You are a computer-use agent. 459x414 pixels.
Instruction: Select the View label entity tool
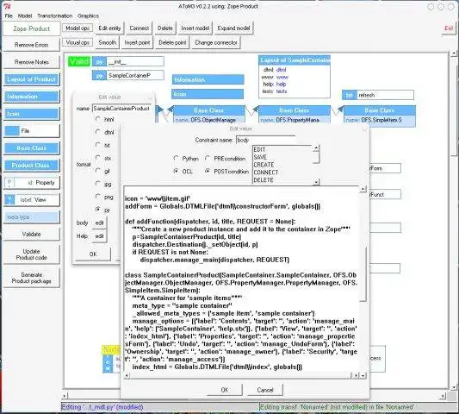coord(31,200)
